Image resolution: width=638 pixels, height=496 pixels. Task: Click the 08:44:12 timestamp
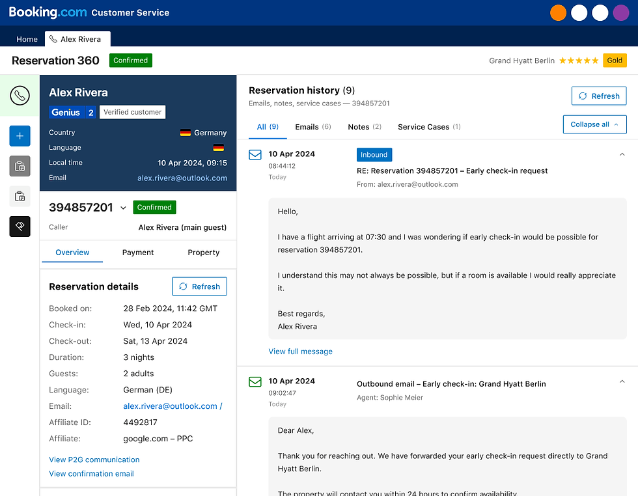pyautogui.click(x=282, y=166)
